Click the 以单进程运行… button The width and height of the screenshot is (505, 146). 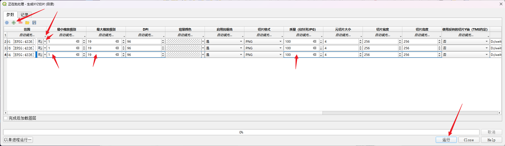coord(18,140)
